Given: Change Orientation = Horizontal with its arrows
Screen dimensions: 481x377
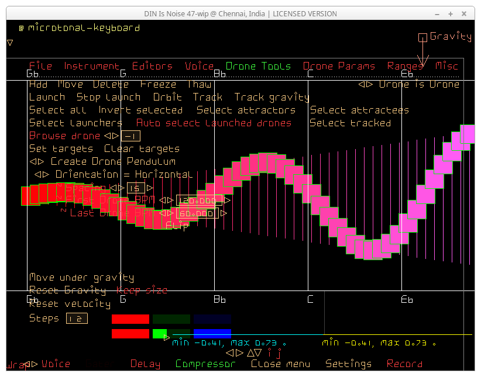Looking at the screenshot, I should point(41,174).
